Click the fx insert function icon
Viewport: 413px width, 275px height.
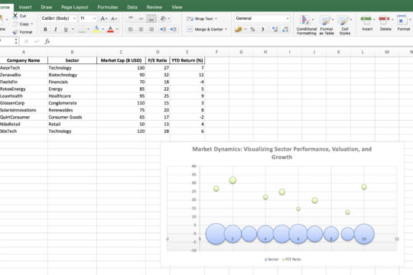(47, 41)
